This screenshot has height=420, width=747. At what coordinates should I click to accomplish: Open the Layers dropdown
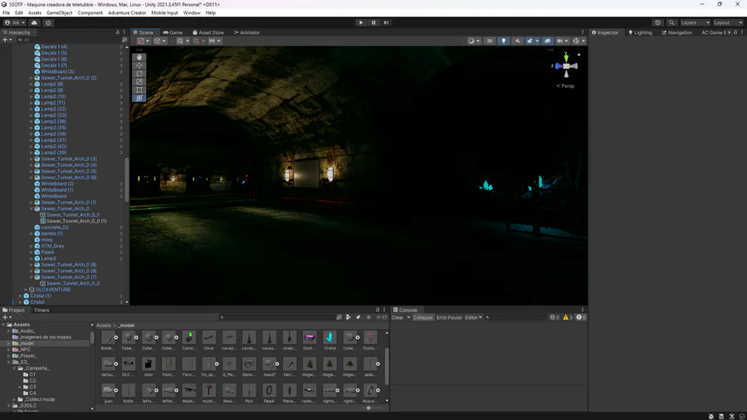(x=695, y=22)
